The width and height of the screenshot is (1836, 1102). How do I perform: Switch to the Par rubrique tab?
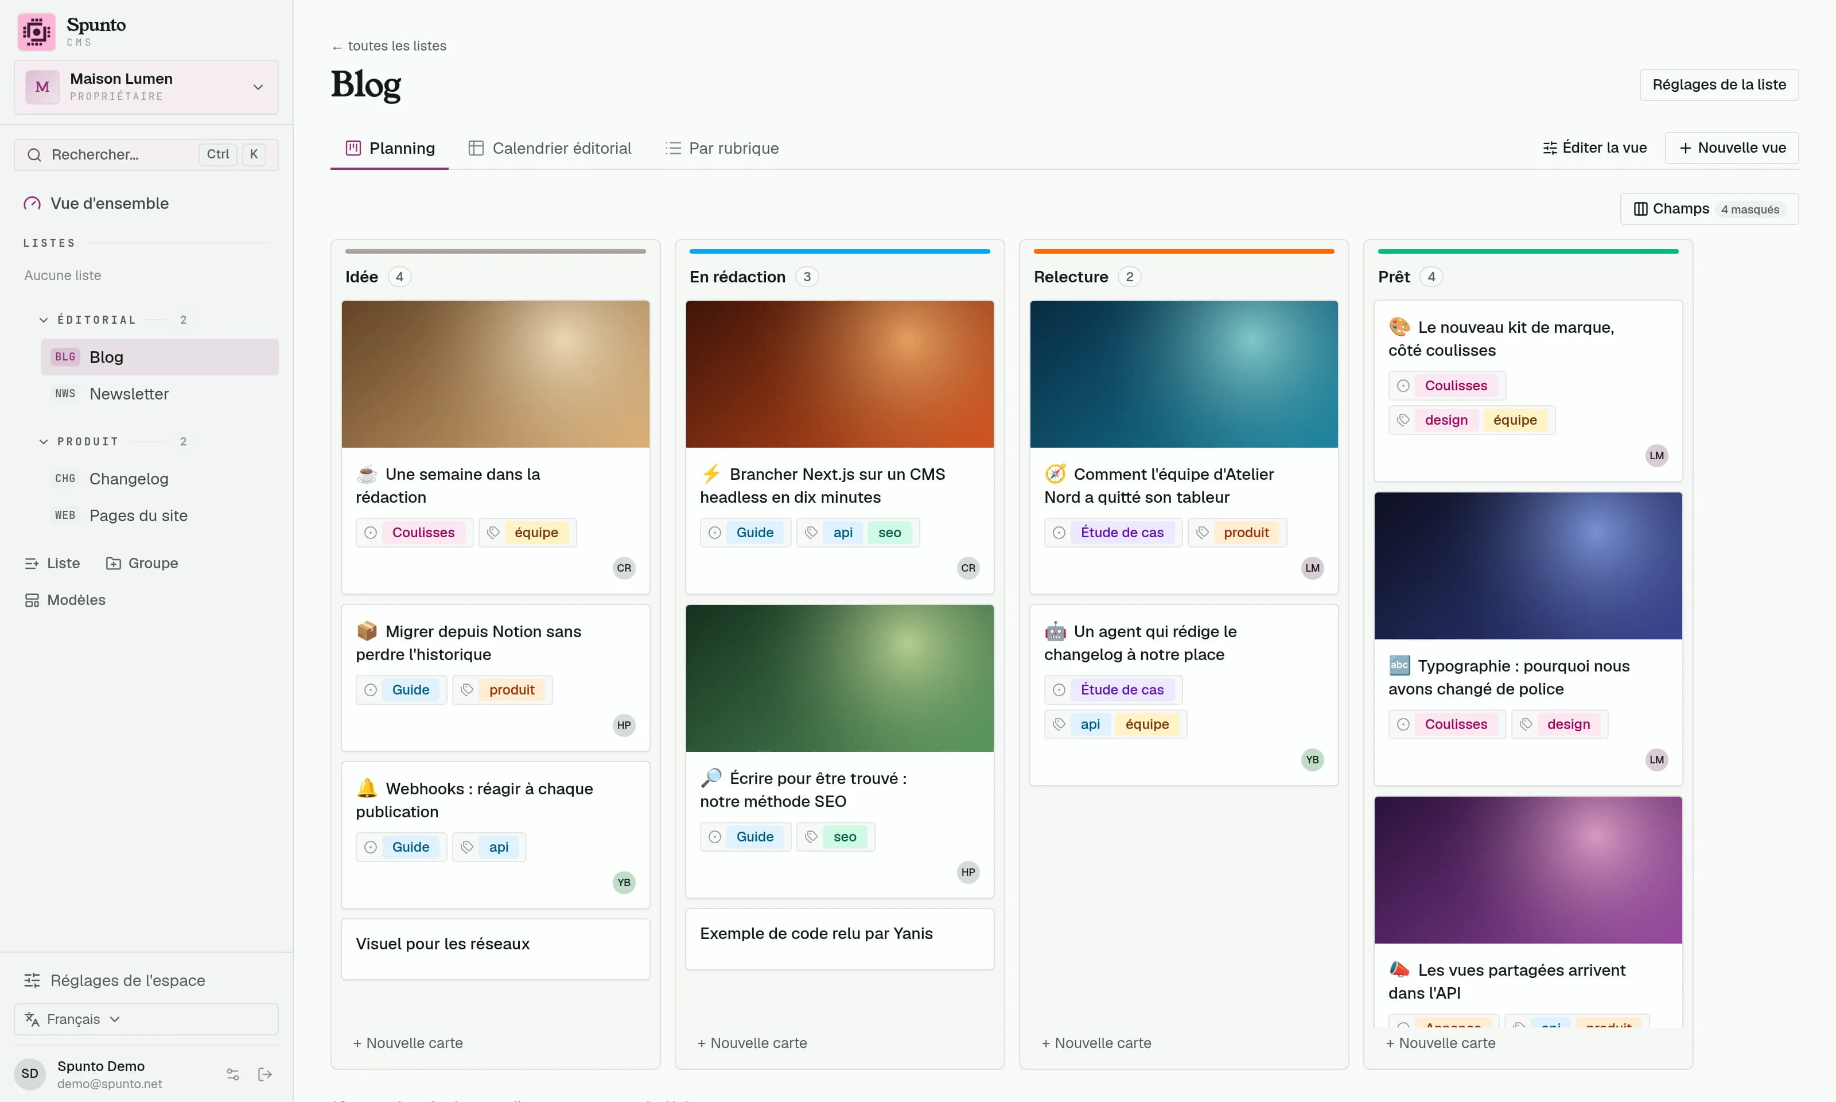(x=722, y=149)
